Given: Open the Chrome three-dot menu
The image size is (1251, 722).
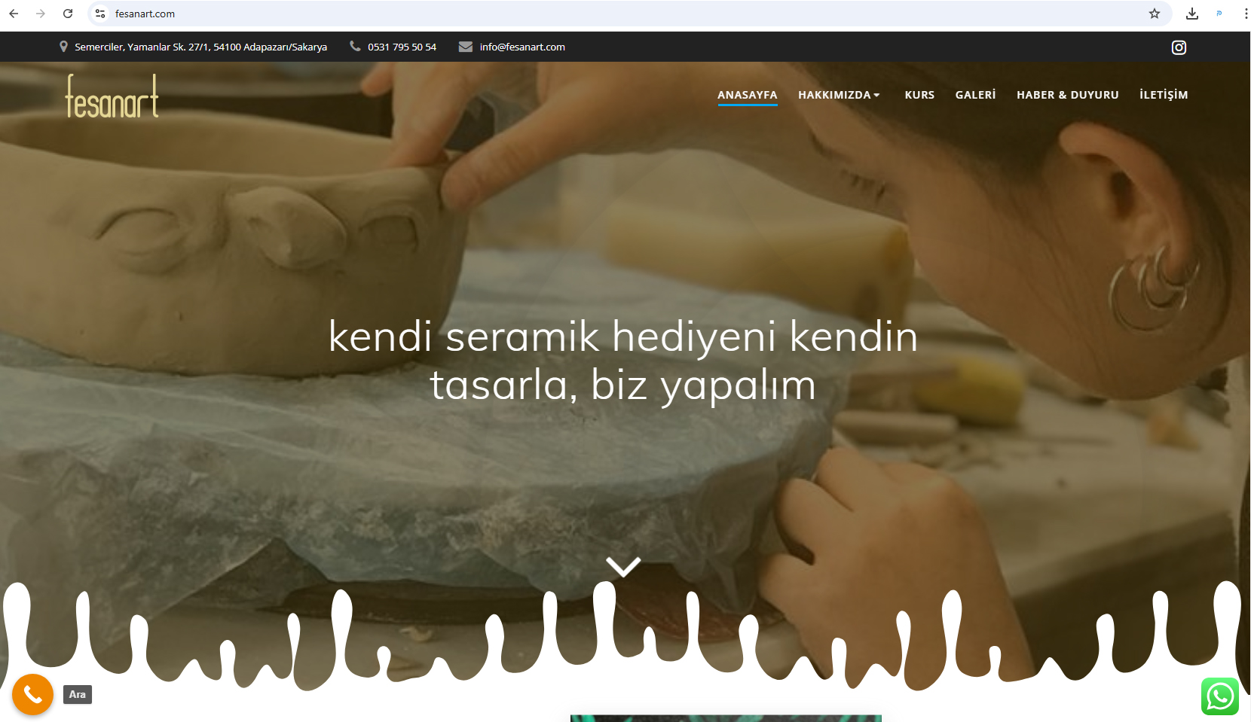Looking at the screenshot, I should click(x=1245, y=14).
